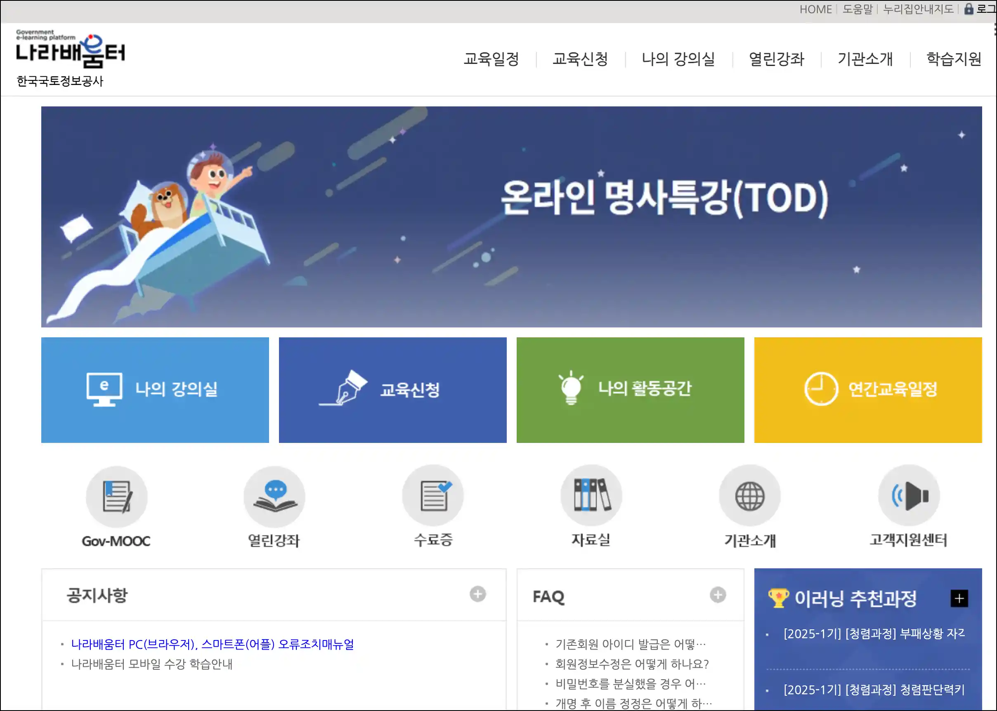997x711 pixels.
Task: Click the blue 나의 강의실 banner button
Action: click(155, 390)
